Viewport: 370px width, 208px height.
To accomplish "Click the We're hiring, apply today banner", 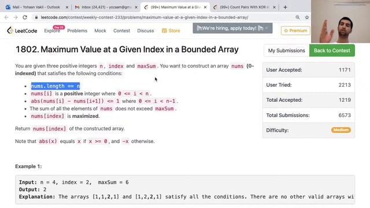I will click(232, 28).
